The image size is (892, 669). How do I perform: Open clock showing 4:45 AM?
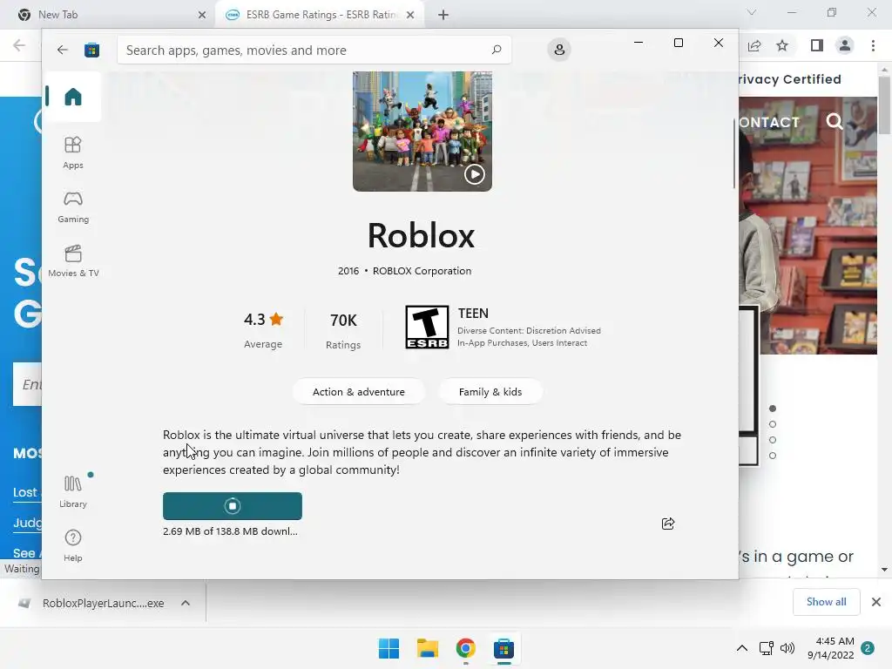830,648
